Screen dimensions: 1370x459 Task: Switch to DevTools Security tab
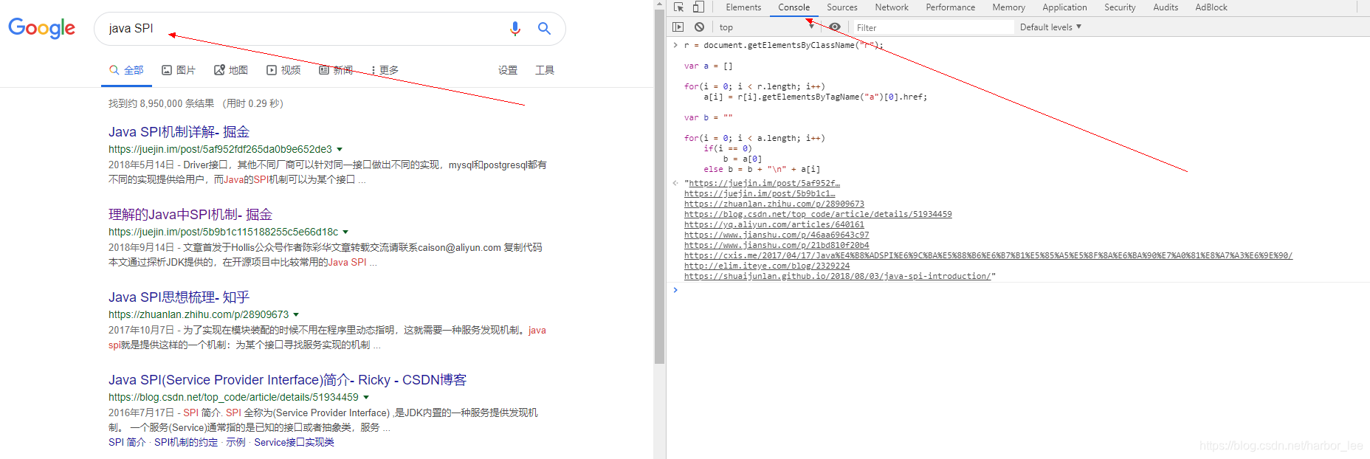(1120, 7)
